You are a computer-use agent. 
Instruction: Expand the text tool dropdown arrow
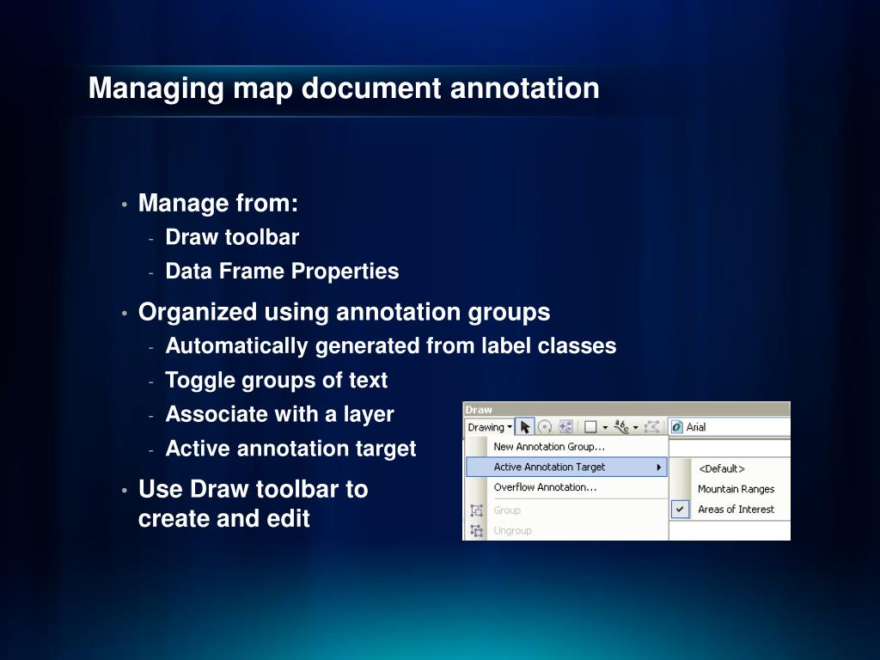tap(635, 428)
